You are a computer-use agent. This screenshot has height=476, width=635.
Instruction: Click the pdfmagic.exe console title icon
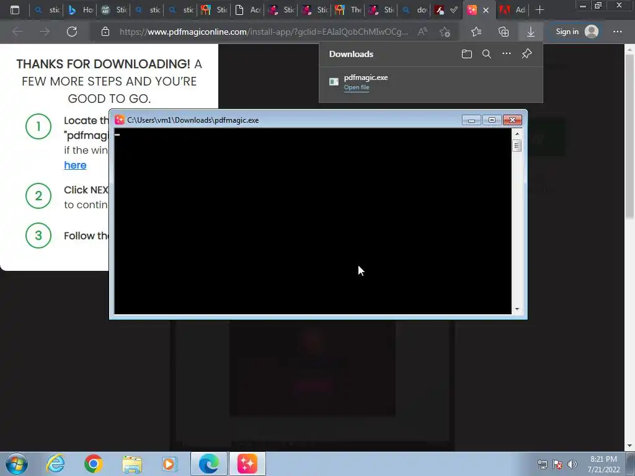pyautogui.click(x=119, y=120)
